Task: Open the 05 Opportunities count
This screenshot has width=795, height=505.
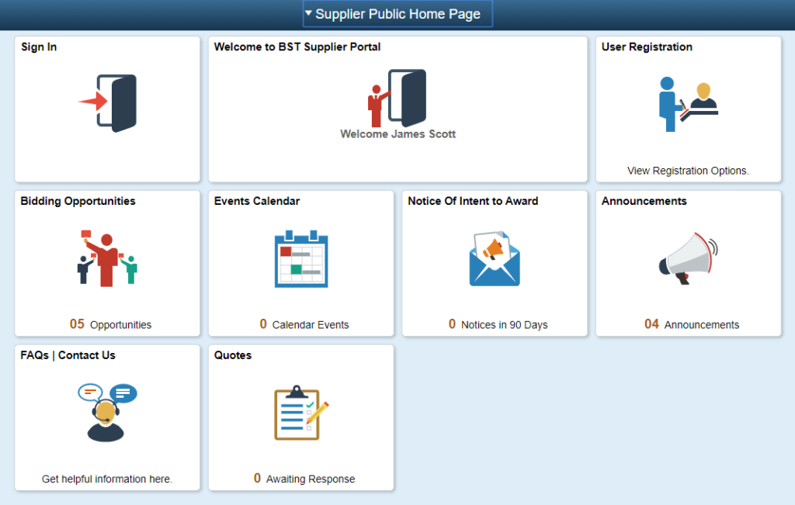Action: [109, 324]
